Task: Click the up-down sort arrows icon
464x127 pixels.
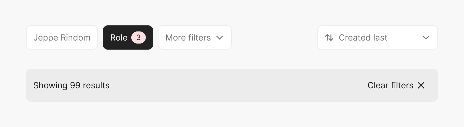Action: pos(329,37)
